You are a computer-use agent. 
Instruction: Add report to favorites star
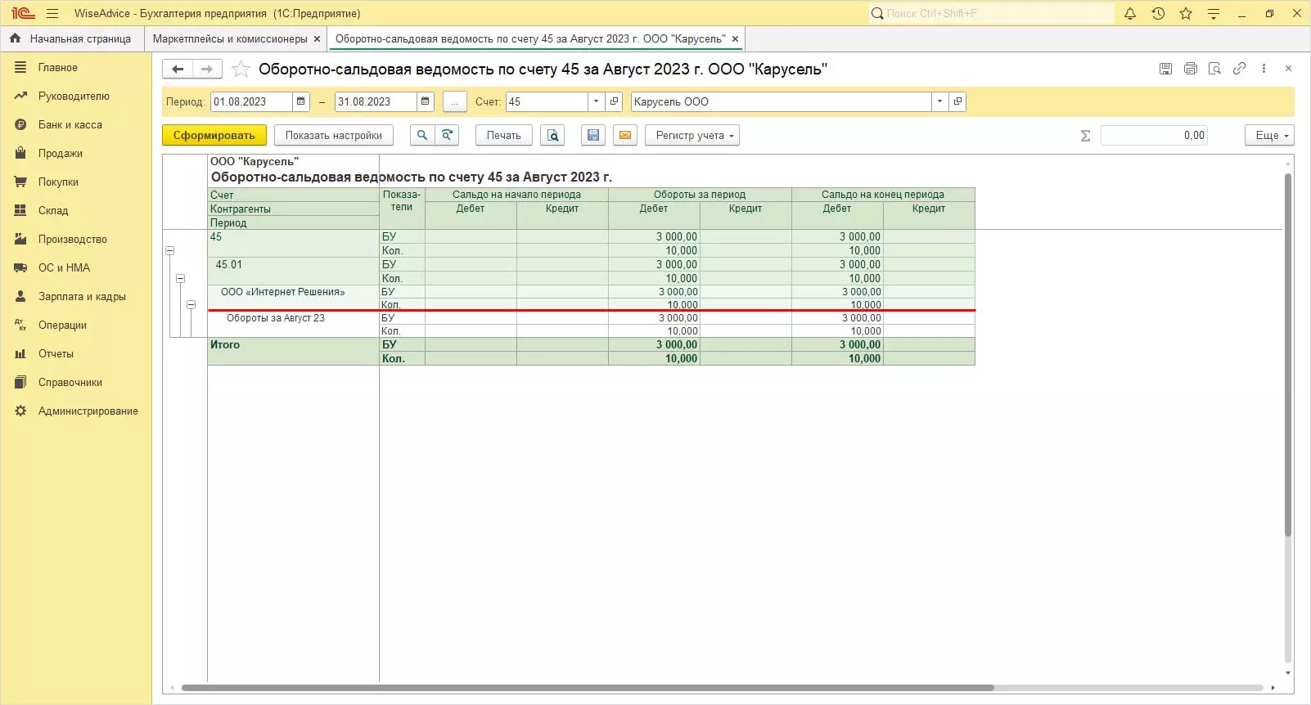coord(241,70)
